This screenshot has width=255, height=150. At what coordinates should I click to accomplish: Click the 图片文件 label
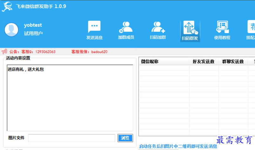coord(16,138)
